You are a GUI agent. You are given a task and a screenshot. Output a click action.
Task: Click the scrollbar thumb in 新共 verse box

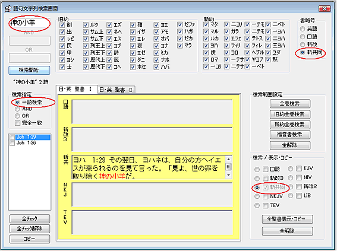228,167
